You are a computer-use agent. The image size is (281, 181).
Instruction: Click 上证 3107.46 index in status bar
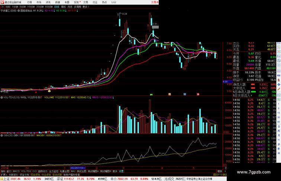pos(12,179)
